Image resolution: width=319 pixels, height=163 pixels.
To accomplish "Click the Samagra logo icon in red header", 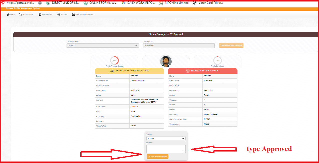I will pos(188,71).
